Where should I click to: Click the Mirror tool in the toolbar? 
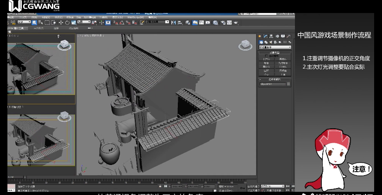tap(174, 22)
